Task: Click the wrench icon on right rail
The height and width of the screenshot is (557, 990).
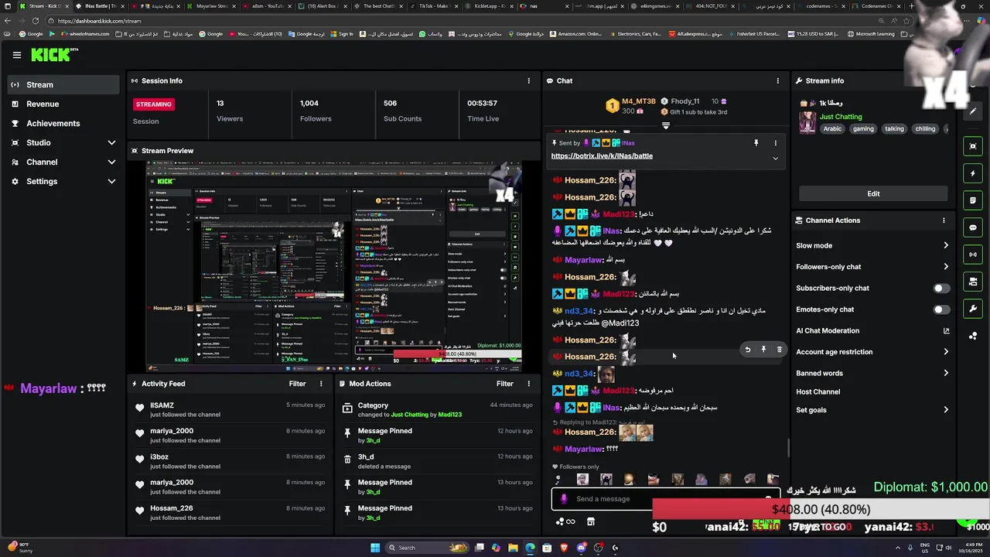Action: pos(973,309)
